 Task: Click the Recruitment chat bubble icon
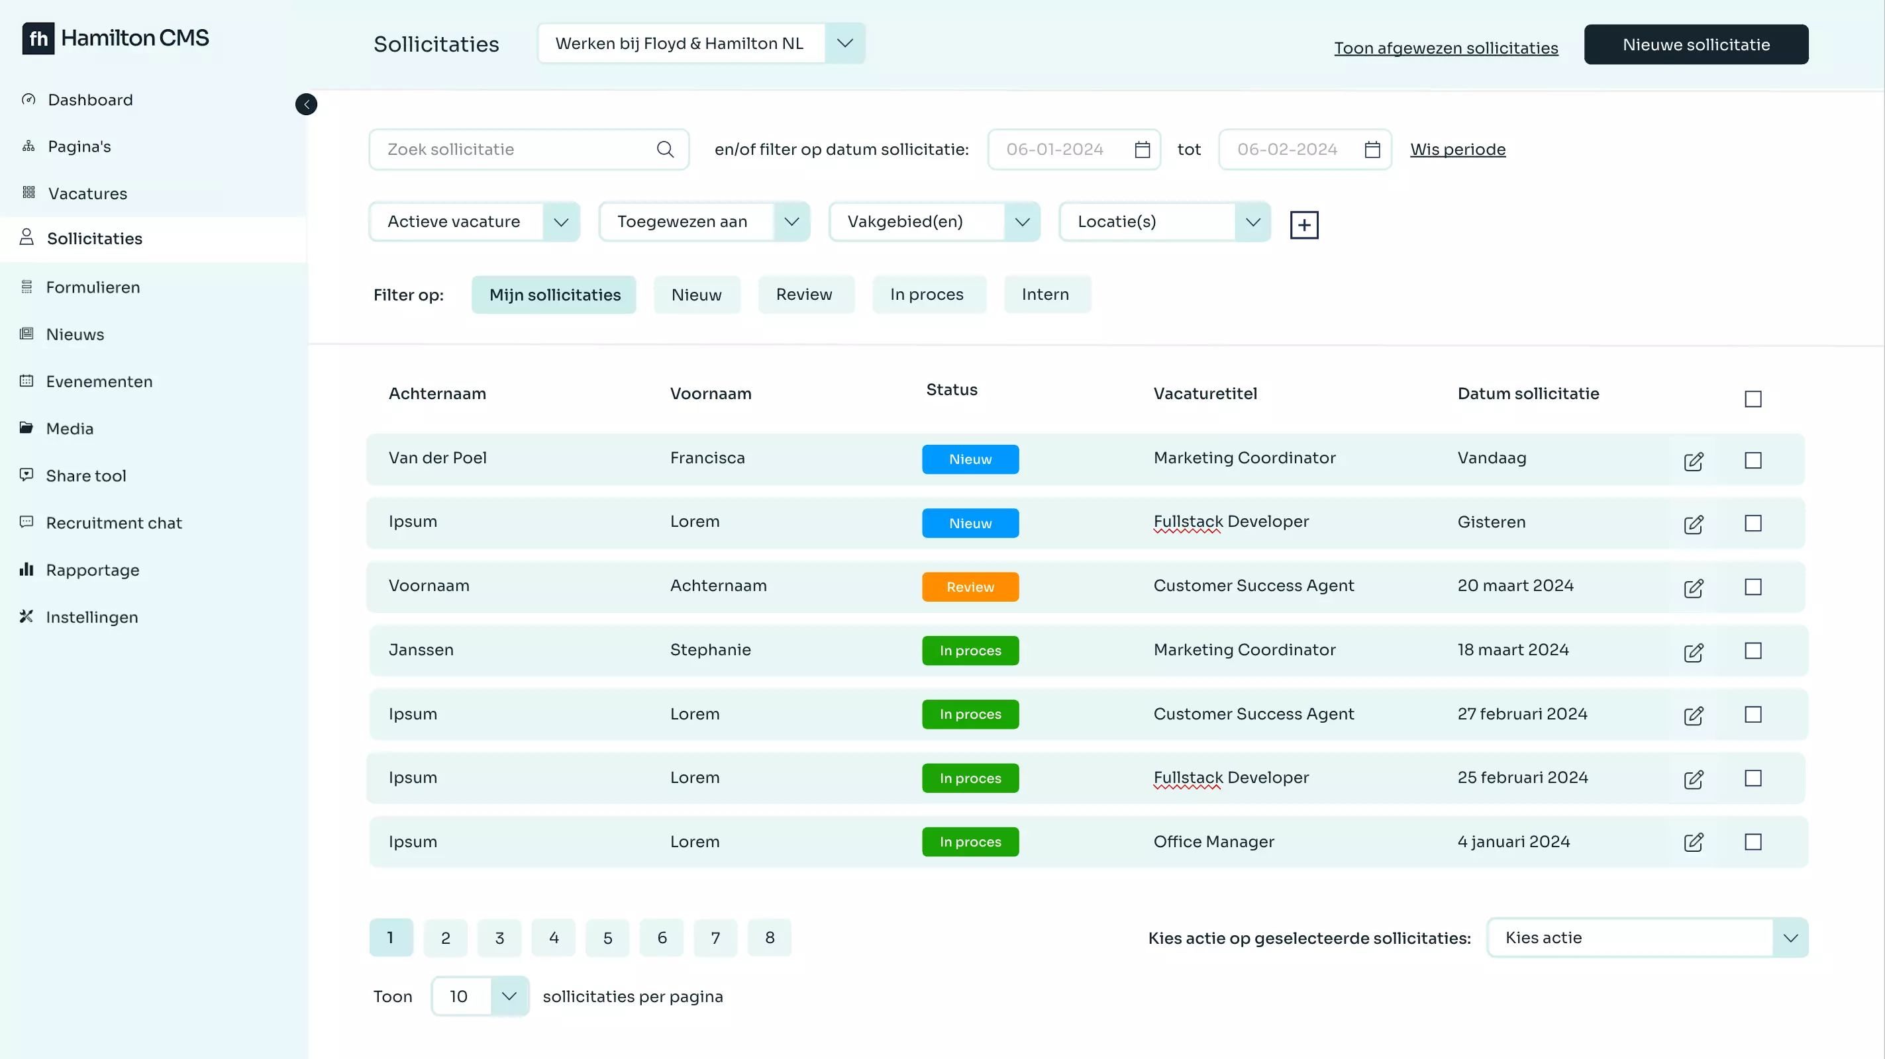(x=26, y=522)
